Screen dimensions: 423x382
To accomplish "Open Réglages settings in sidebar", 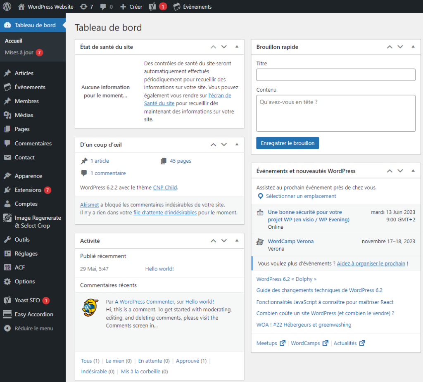I will coord(26,254).
